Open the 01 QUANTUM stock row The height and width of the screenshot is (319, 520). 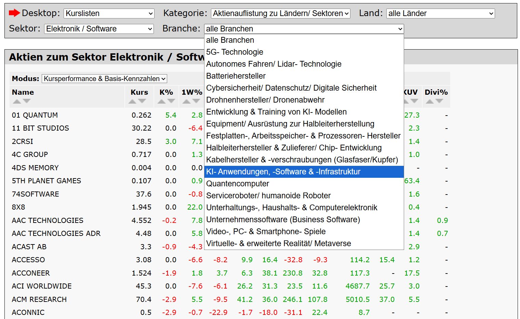click(35, 115)
